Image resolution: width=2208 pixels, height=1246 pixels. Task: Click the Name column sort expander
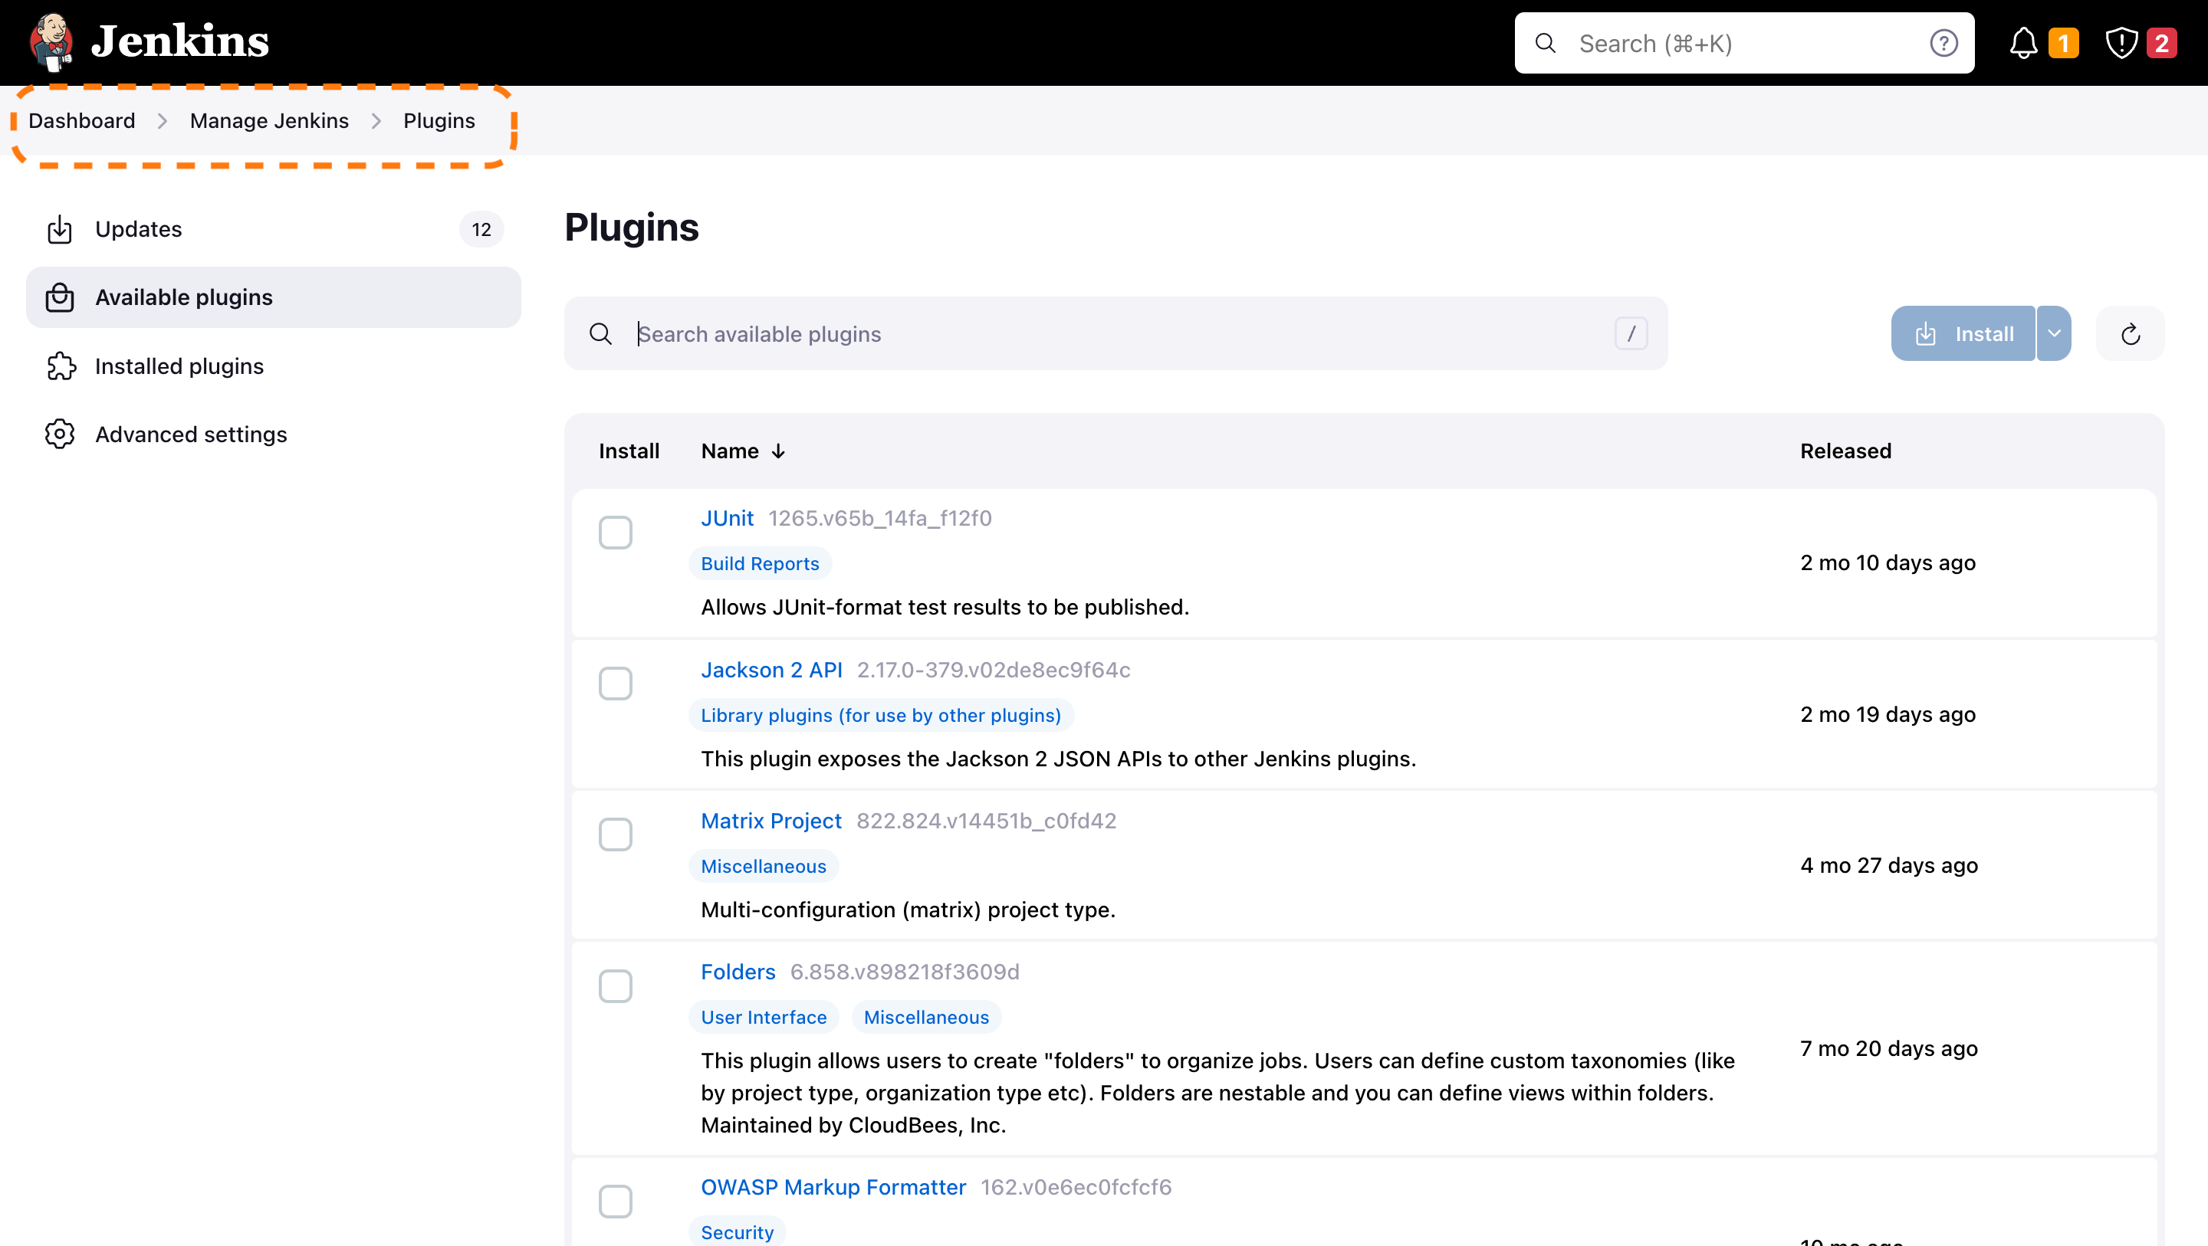pyautogui.click(x=781, y=450)
